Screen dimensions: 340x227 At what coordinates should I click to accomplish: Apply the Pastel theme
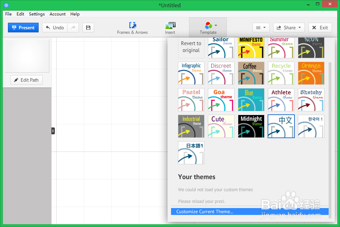click(x=191, y=100)
